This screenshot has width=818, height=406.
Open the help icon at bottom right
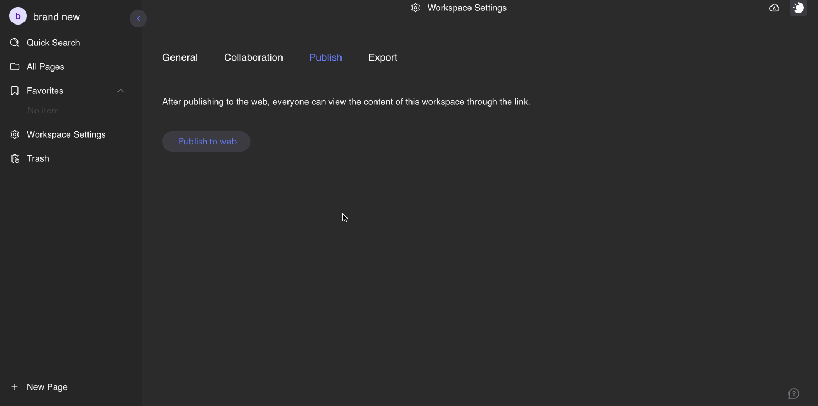793,393
